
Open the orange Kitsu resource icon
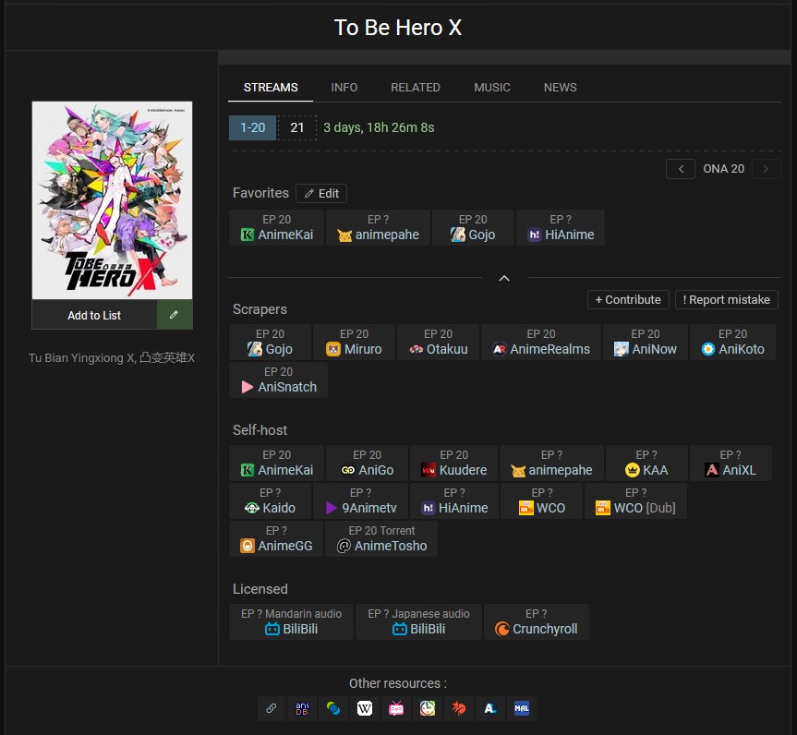[458, 708]
